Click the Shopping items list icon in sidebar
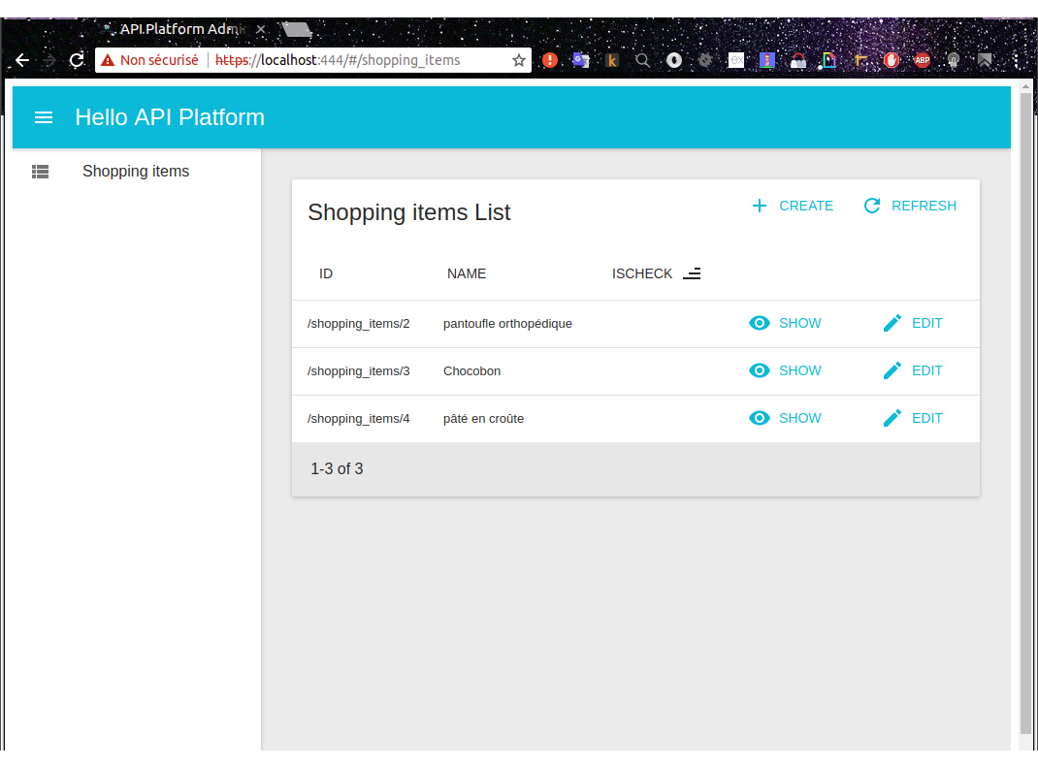The width and height of the screenshot is (1038, 768). pyautogui.click(x=40, y=172)
